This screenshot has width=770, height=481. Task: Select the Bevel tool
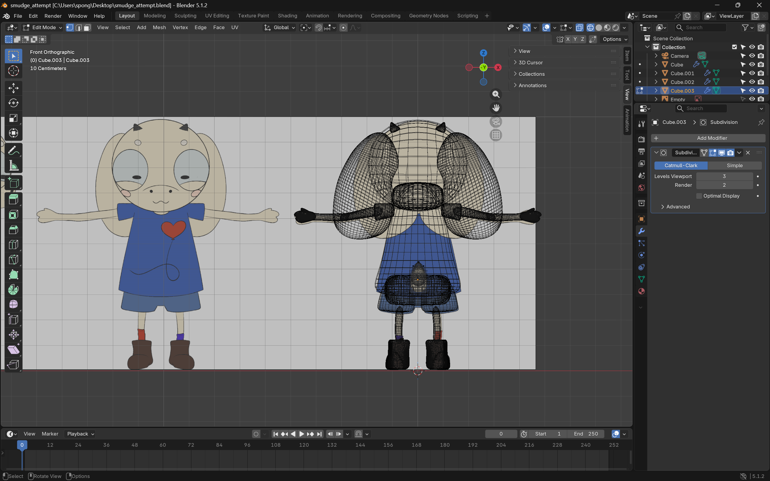(x=13, y=230)
